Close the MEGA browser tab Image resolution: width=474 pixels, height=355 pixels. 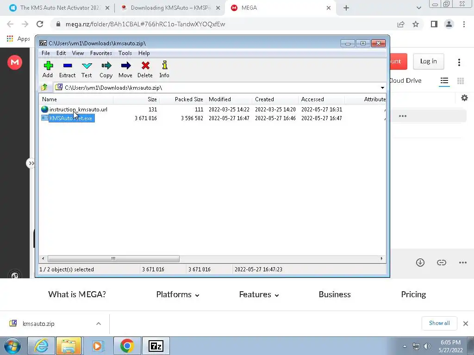coord(329,8)
